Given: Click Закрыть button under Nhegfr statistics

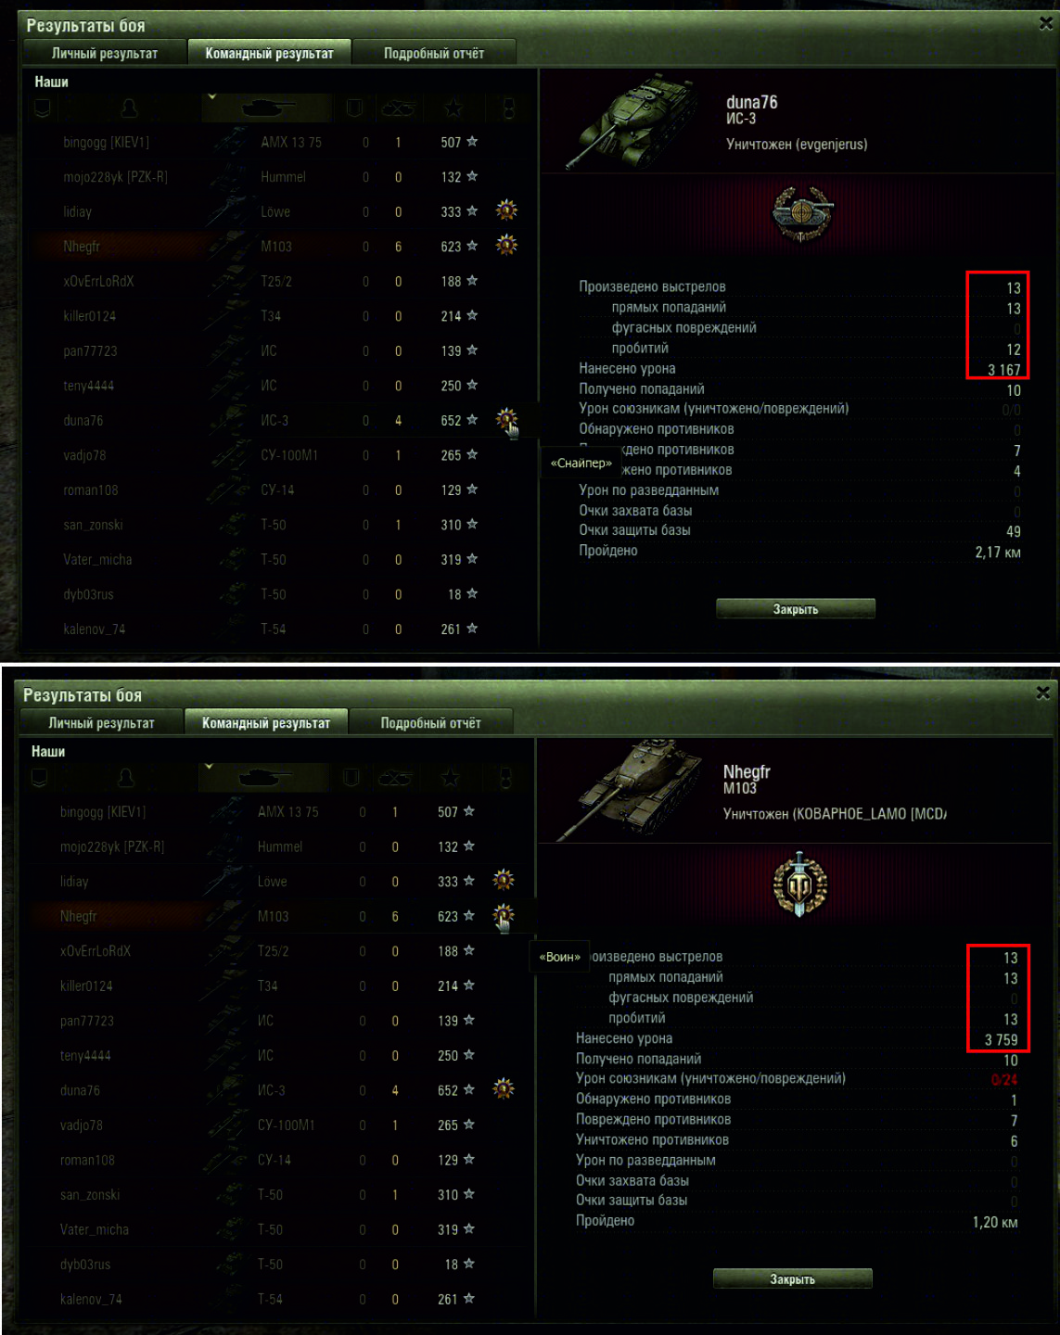Looking at the screenshot, I should click(793, 1278).
